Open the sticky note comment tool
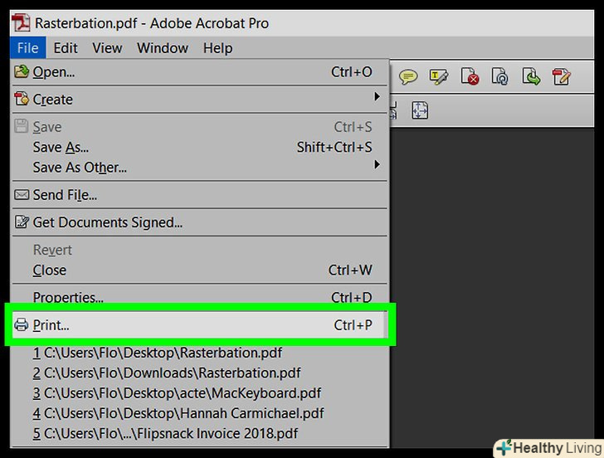This screenshot has height=458, width=604. click(x=408, y=76)
